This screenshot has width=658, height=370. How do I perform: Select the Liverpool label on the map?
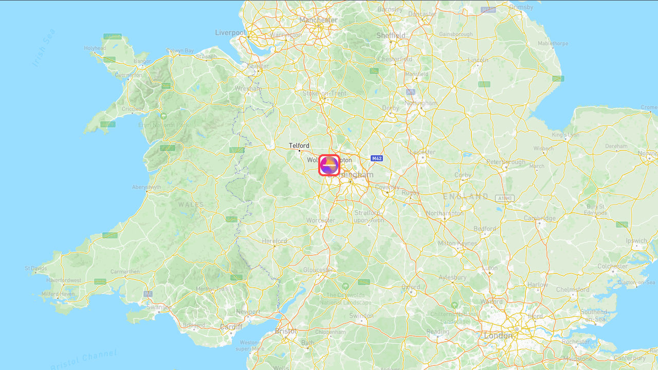point(230,33)
